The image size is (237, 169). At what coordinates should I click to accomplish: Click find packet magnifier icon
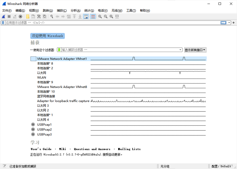coord(52,16)
